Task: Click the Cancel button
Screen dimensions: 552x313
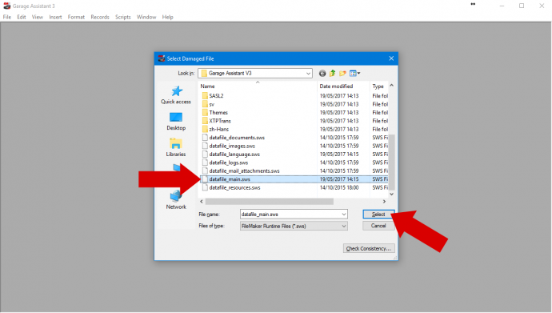Action: 378,226
